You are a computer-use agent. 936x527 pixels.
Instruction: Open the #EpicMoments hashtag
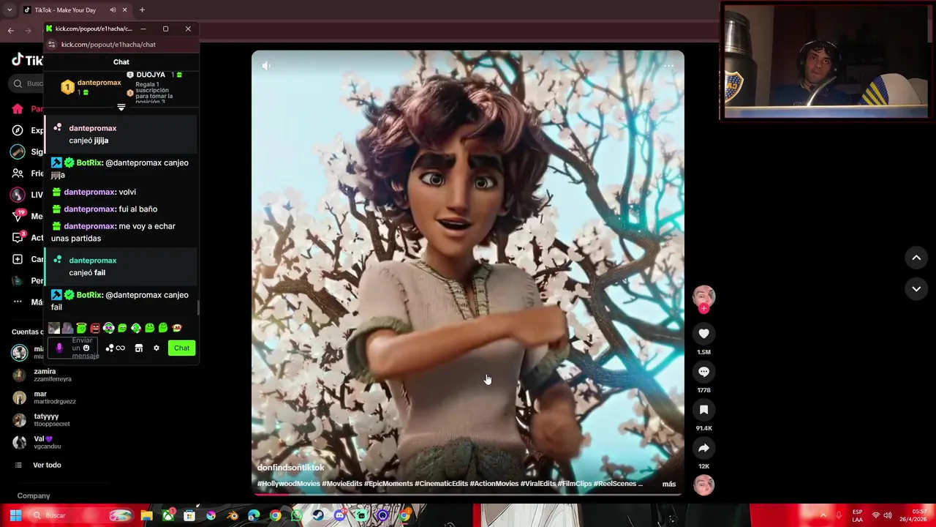click(x=388, y=484)
